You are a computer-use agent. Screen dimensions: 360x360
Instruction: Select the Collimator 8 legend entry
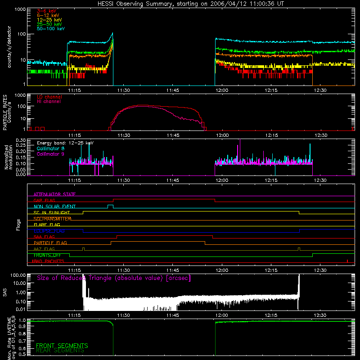(50, 148)
